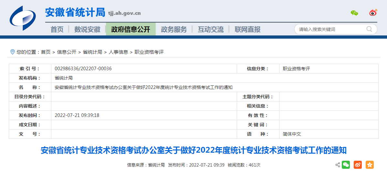Share article to QZone star icon

coord(370,165)
